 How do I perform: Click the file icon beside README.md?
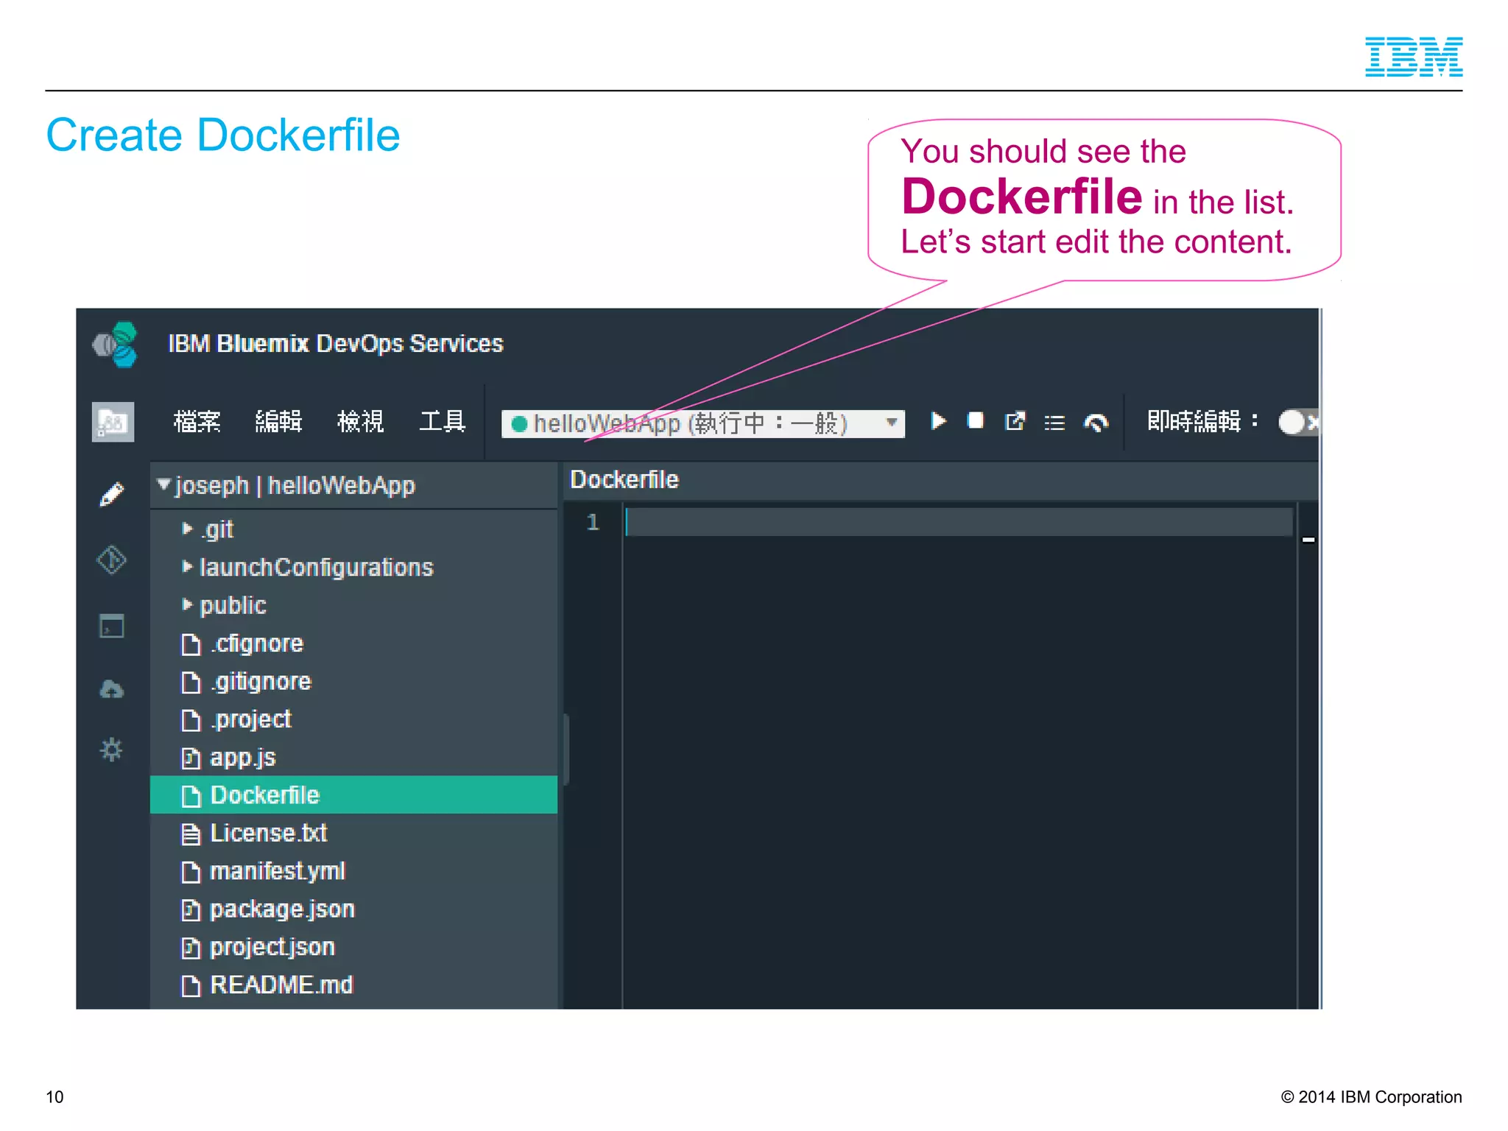[191, 986]
